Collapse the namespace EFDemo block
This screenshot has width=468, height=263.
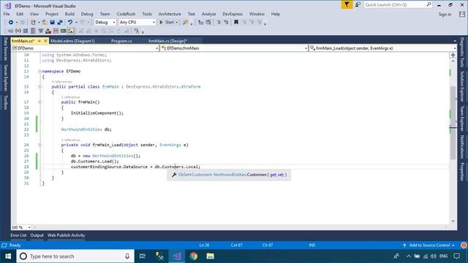[x=39, y=72]
